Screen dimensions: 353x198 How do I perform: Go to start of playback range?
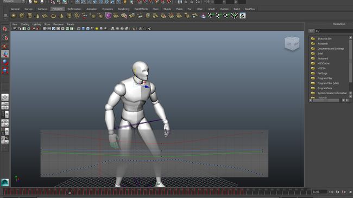pos(331,192)
